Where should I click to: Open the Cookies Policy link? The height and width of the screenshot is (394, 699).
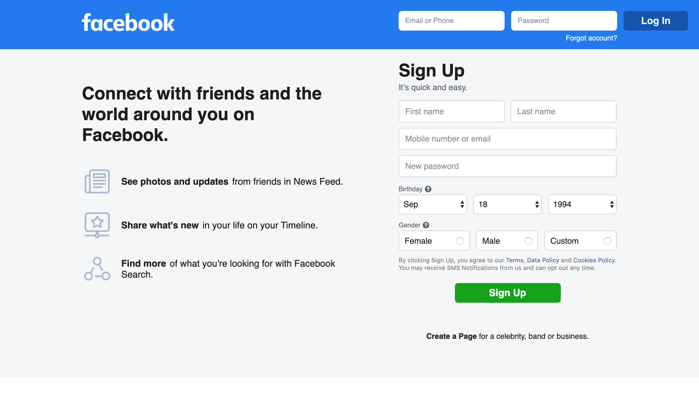(x=594, y=260)
